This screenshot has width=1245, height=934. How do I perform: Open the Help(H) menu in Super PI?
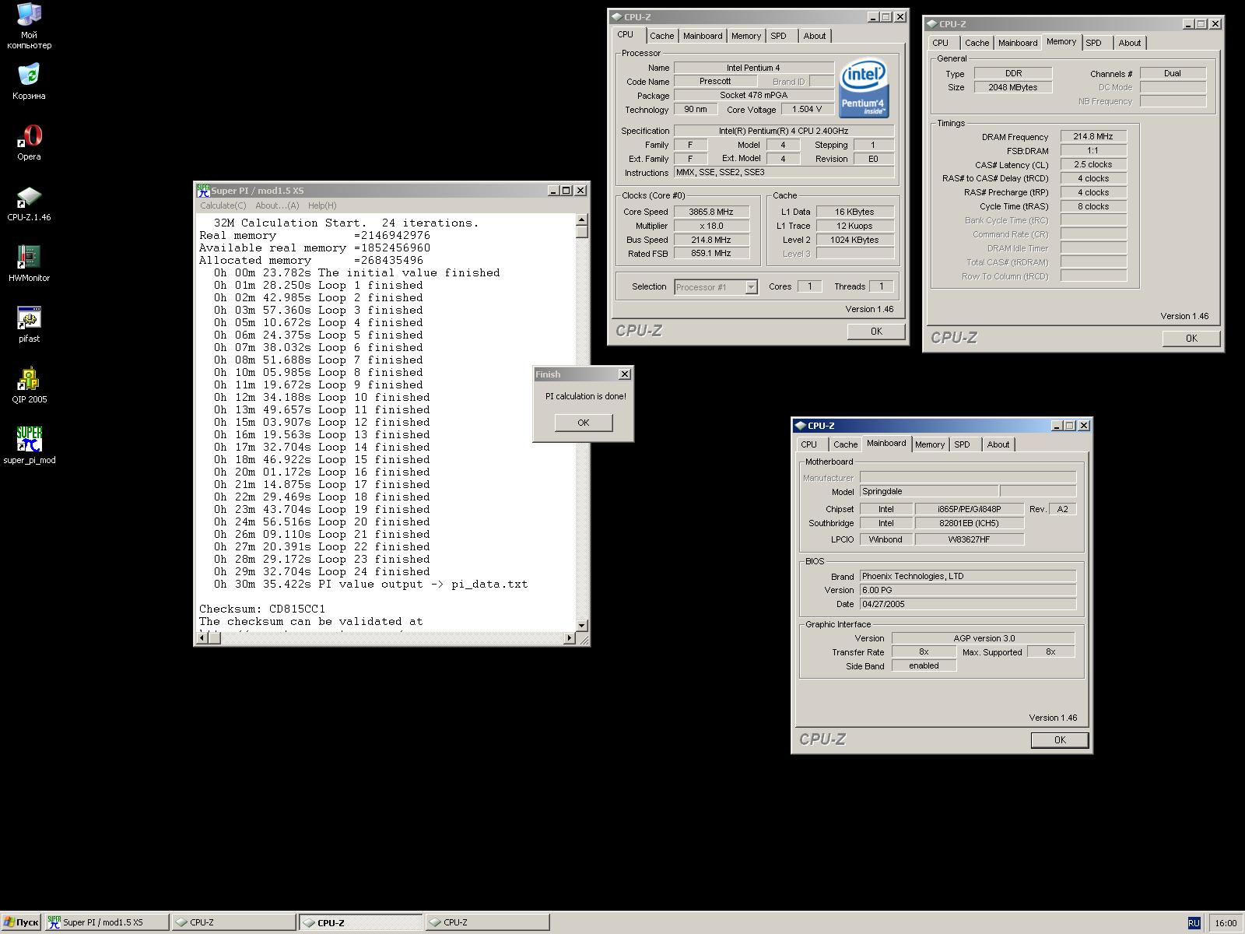322,205
